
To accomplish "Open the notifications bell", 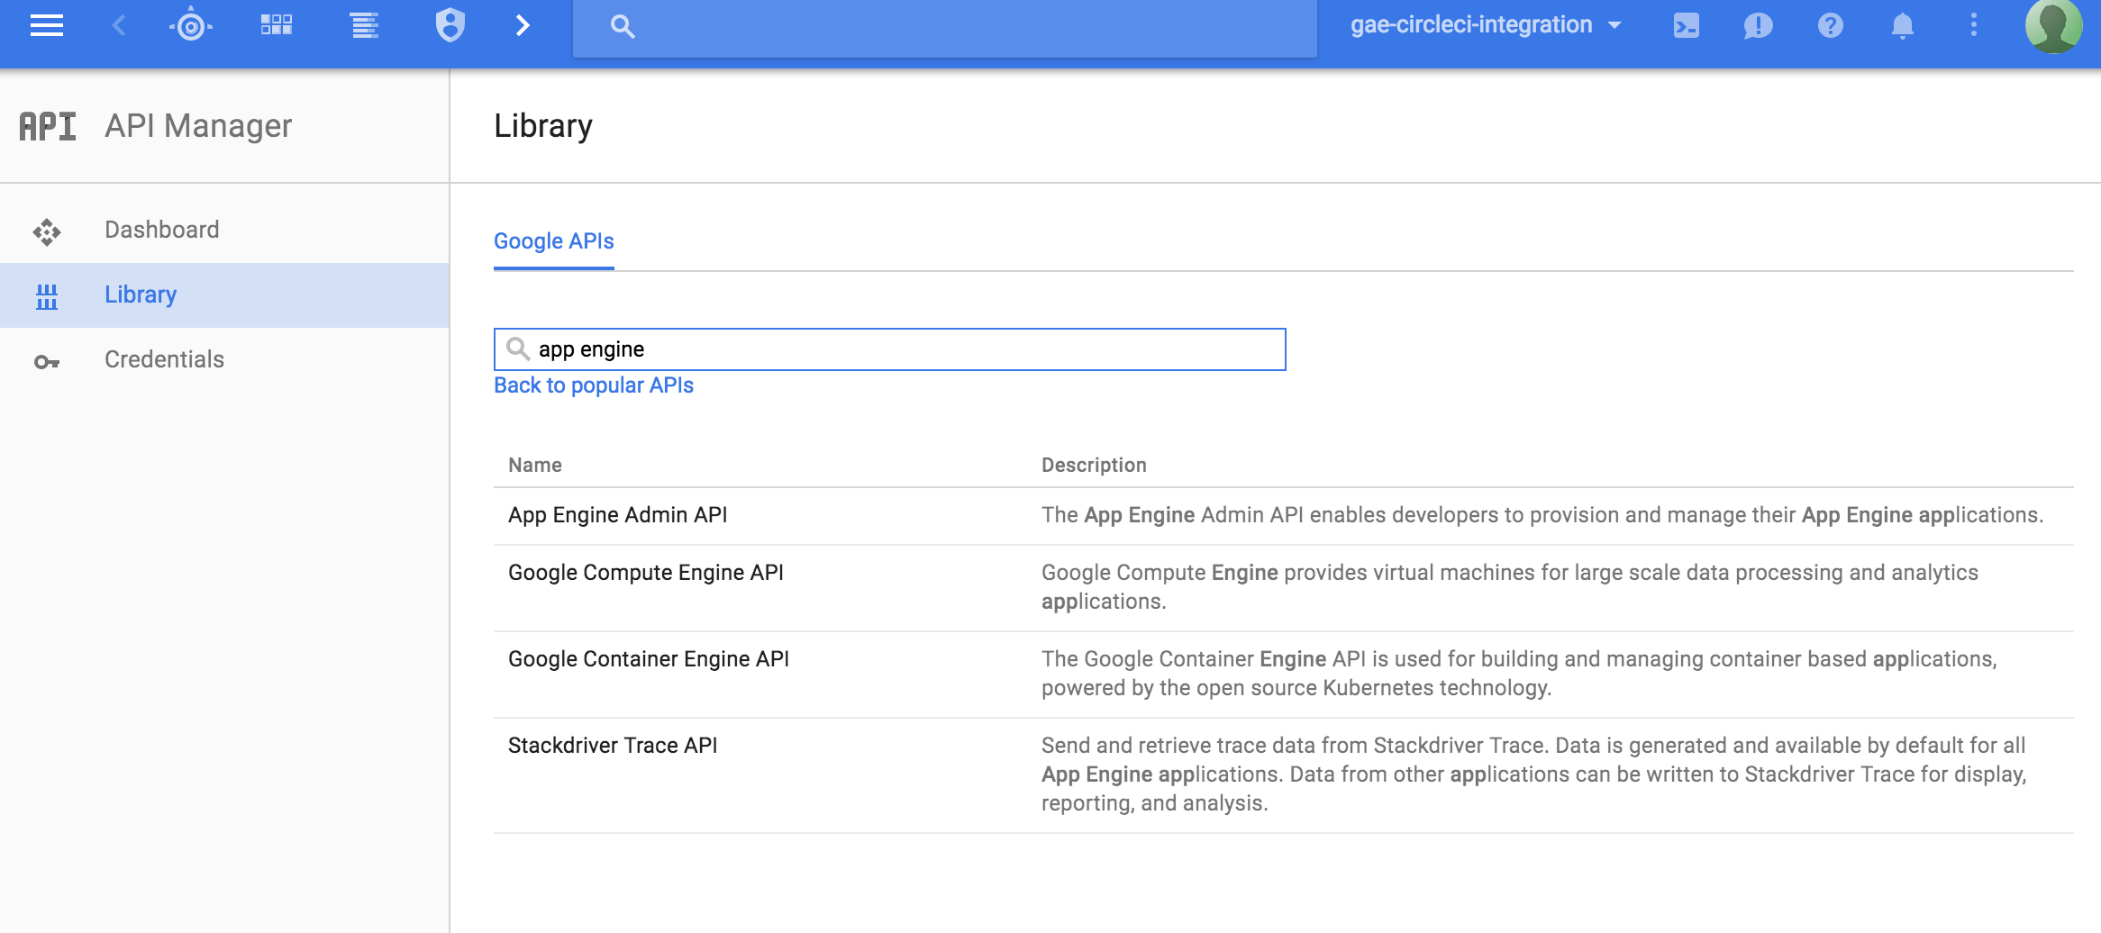I will [1902, 25].
